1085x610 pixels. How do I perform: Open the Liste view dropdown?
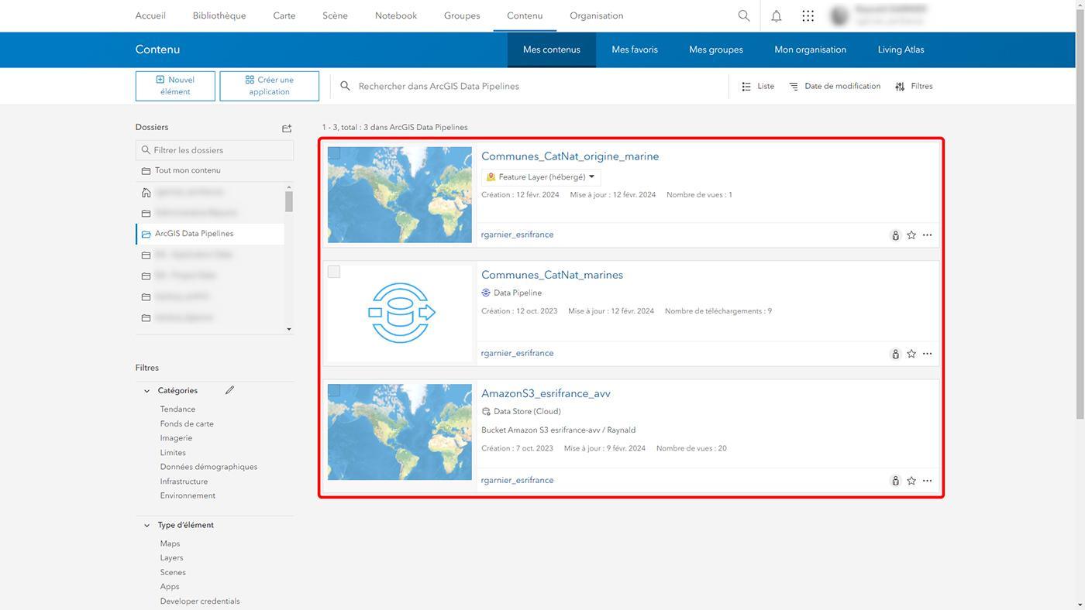(x=758, y=87)
